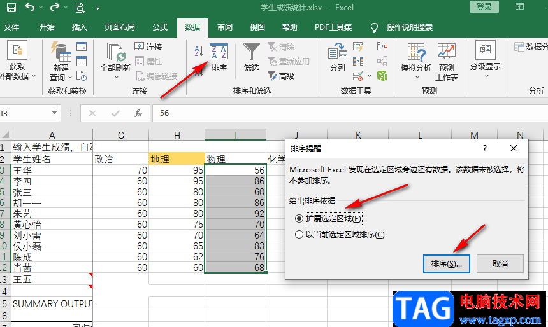This screenshot has height=327, width=548.
Task: Click the Data Validation icon
Action: tap(358, 76)
